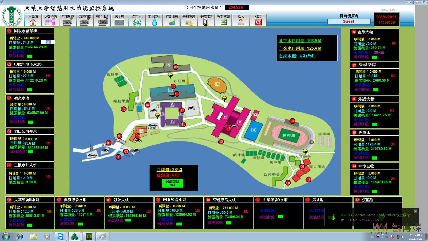
Task: Click the 自來水壓 Psi link
Action: point(296,56)
